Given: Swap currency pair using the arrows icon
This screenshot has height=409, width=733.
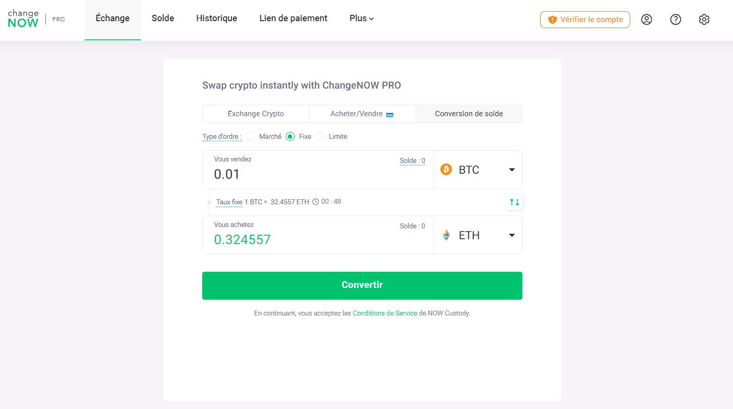Looking at the screenshot, I should pos(514,202).
